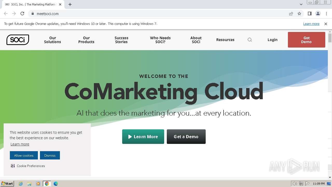This screenshot has height=187, width=332.
Task: Dismiss the Chrome update notification bar
Action: tap(326, 24)
